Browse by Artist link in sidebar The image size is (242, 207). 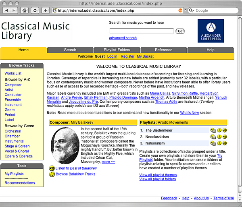click(x=8, y=90)
